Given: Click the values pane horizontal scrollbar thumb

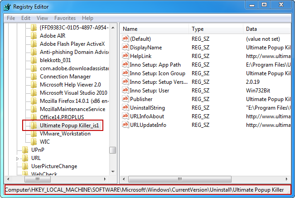Looking at the screenshot, I should point(179,179).
